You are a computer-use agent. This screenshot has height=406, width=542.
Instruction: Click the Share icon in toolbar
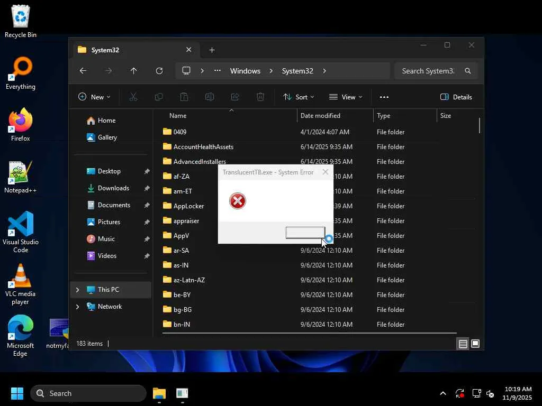tap(235, 97)
